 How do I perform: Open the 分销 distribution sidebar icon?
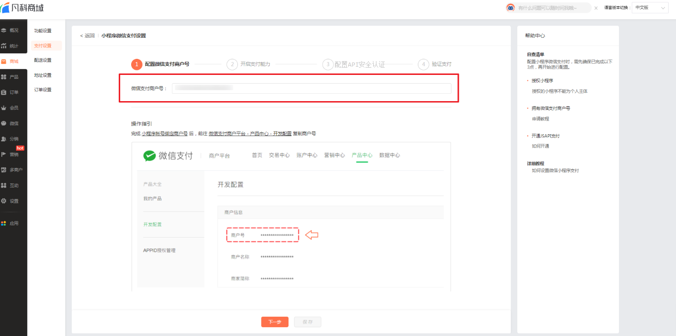pos(4,139)
